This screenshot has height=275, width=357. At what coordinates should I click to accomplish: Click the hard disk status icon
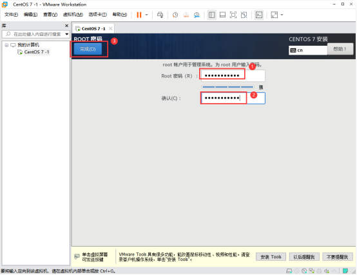(289, 271)
